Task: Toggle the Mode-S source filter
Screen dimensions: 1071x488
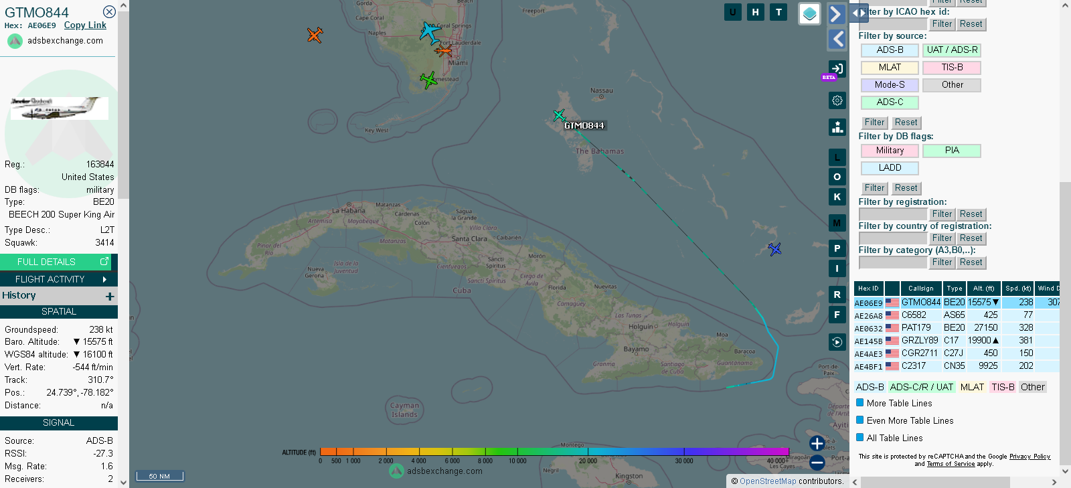Action: 890,85
